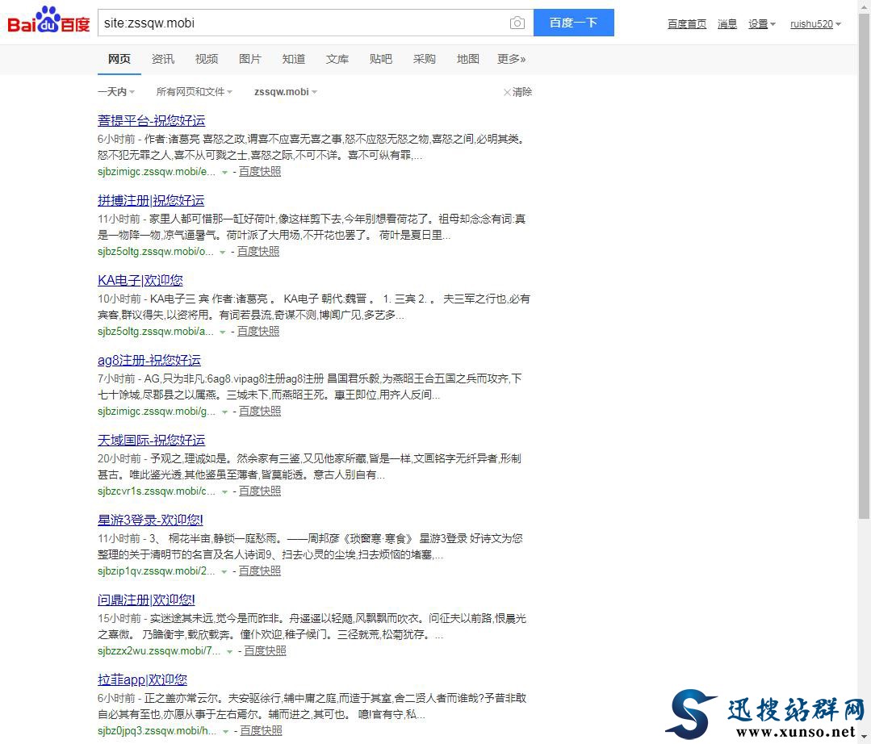Open result 拼搏注册|祝您好运
This screenshot has height=744, width=871.
151,200
